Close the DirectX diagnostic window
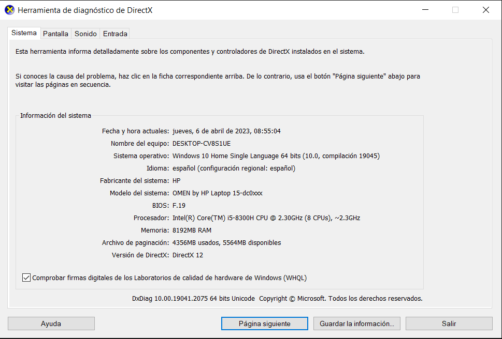 (x=485, y=10)
